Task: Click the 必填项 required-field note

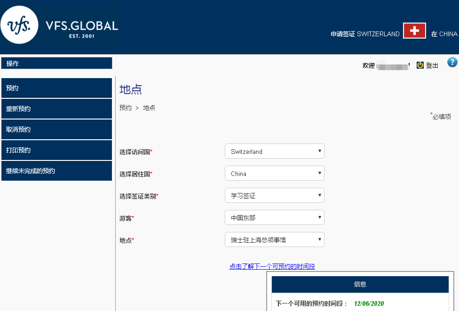Action: click(x=442, y=117)
